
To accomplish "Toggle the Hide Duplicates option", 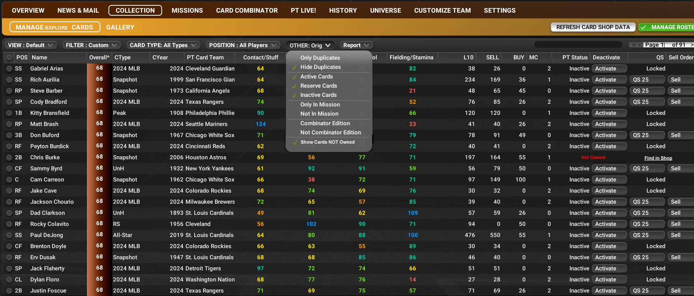I will pos(320,67).
